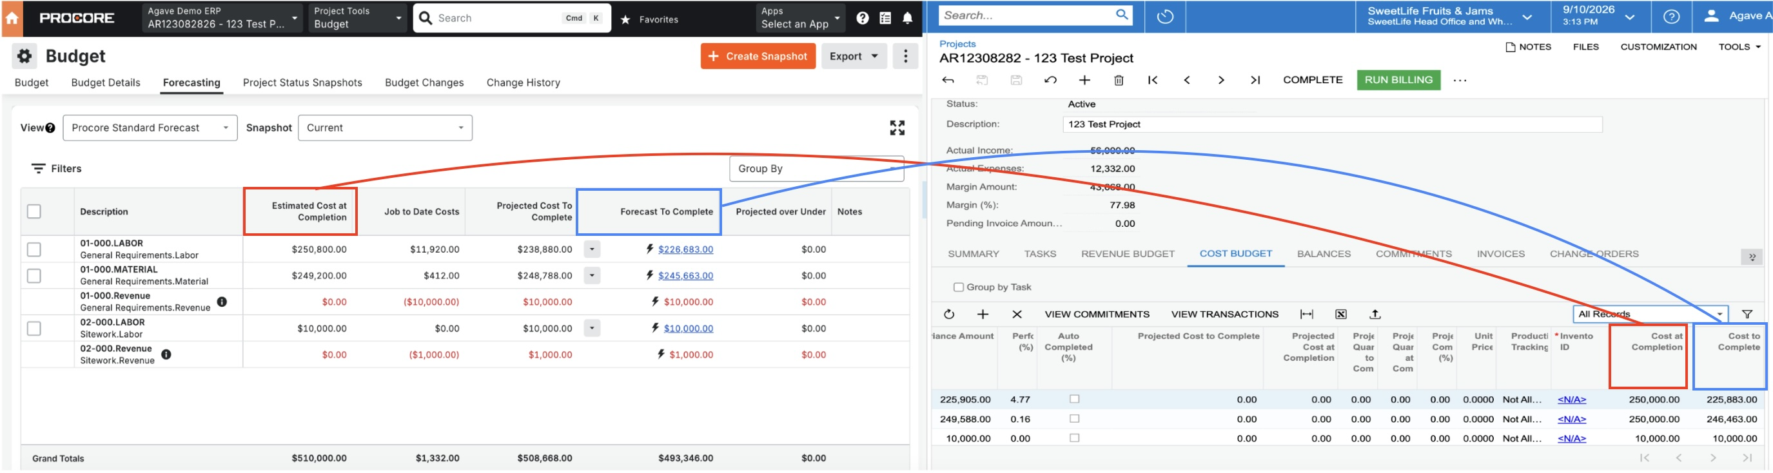Image resolution: width=1773 pixels, height=473 pixels.
Task: Go to last project record
Action: [1255, 81]
